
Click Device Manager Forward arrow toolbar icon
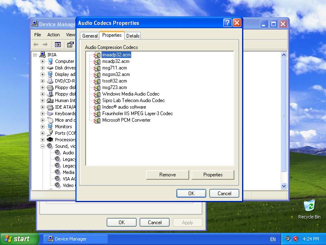tap(45, 45)
